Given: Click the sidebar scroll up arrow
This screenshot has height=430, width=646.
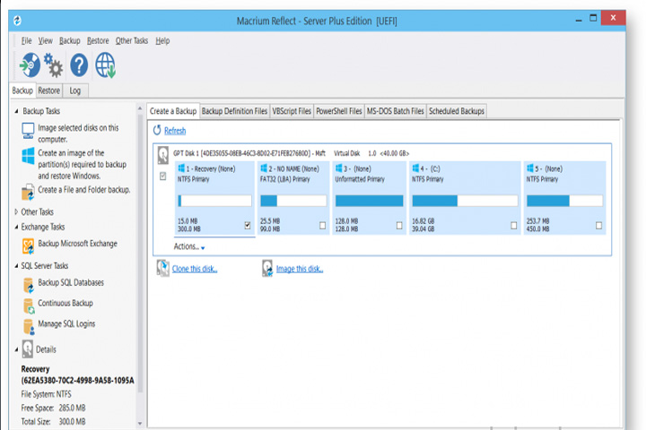Looking at the screenshot, I should 140,108.
